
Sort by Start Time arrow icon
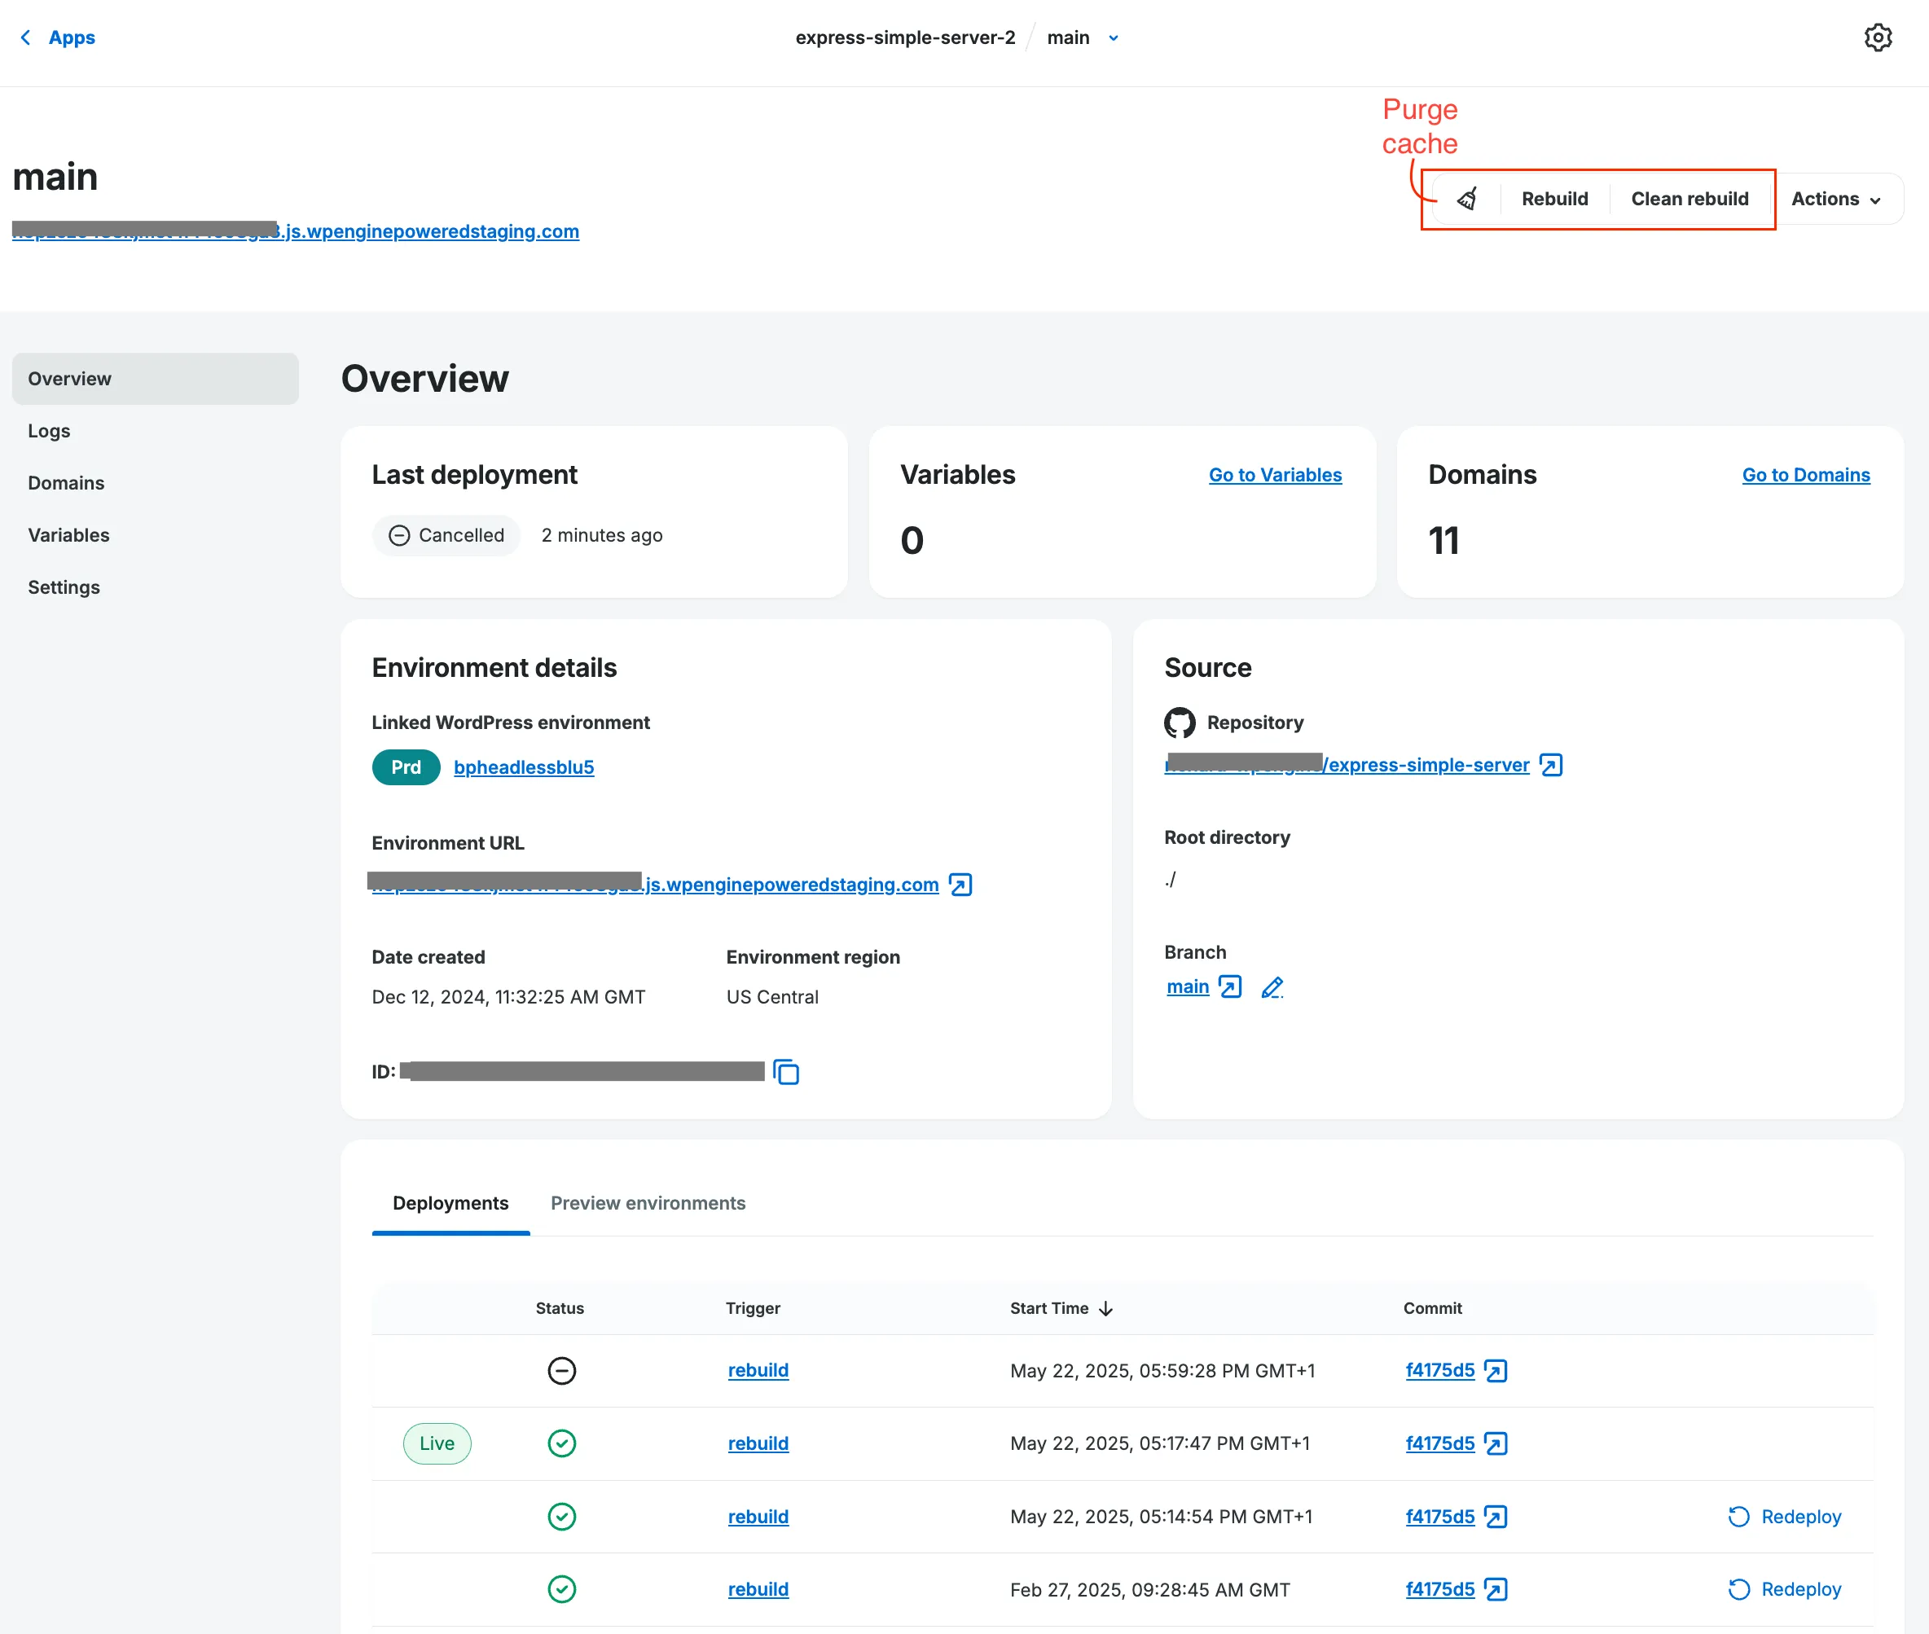(x=1105, y=1309)
